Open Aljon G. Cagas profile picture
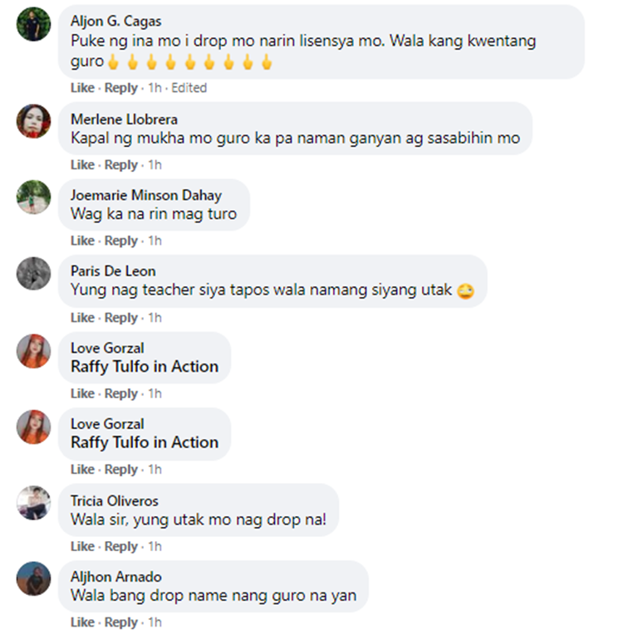This screenshot has width=623, height=634. coord(33,24)
